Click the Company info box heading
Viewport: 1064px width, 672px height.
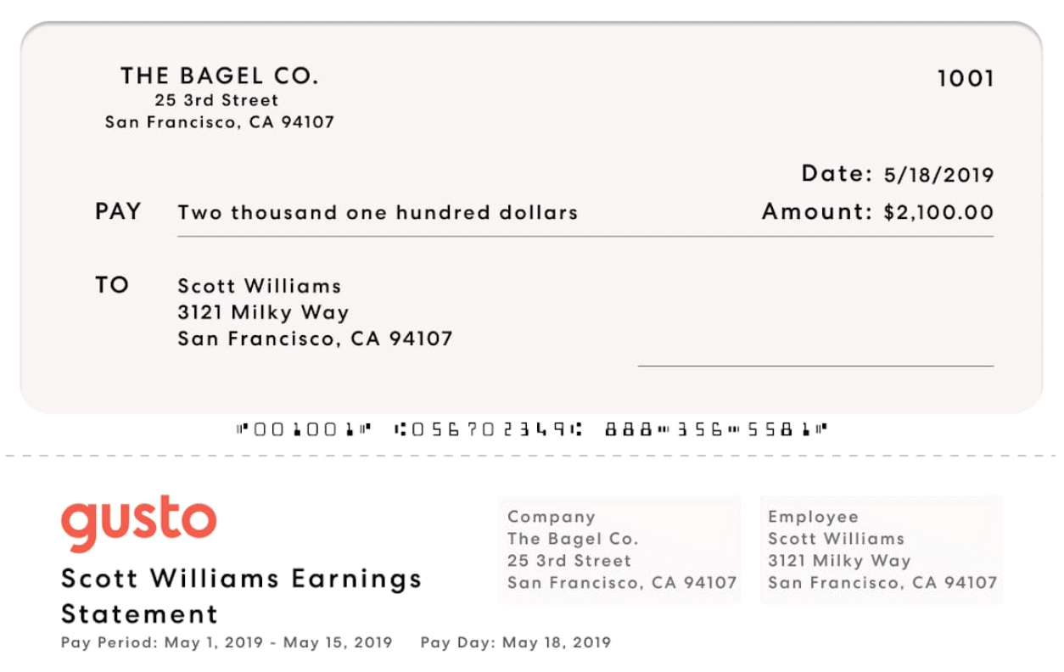click(551, 517)
